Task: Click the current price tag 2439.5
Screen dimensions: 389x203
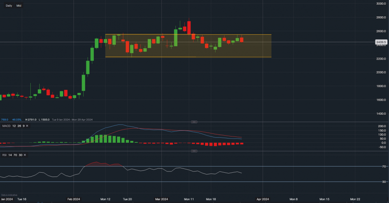Action: pyautogui.click(x=380, y=42)
